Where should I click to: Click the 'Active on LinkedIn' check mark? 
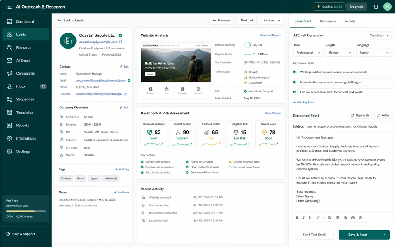point(187,162)
